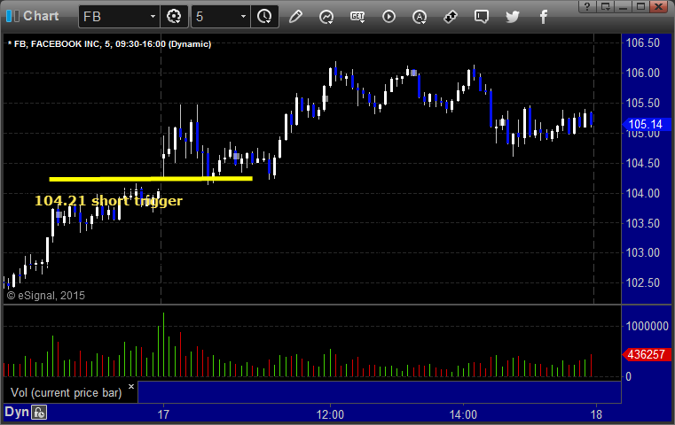Click the red 436257 volume marker

[647, 354]
